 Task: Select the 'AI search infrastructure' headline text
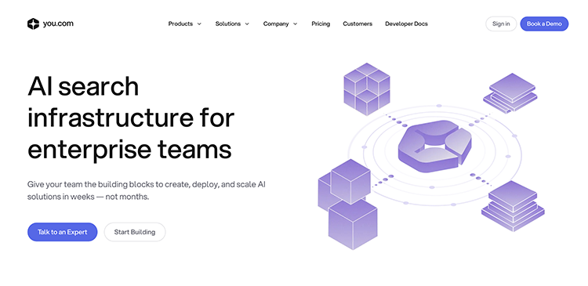click(131, 118)
